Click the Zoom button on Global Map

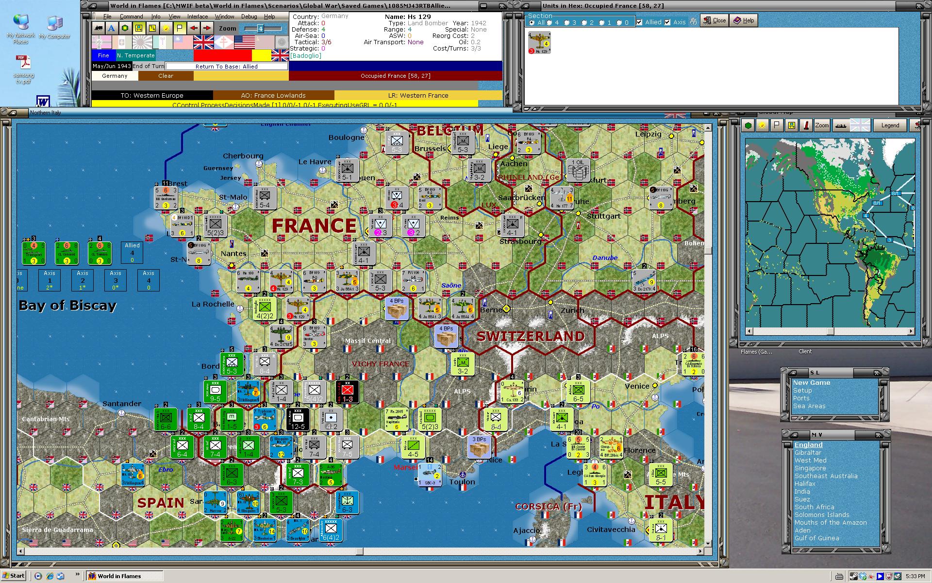822,125
